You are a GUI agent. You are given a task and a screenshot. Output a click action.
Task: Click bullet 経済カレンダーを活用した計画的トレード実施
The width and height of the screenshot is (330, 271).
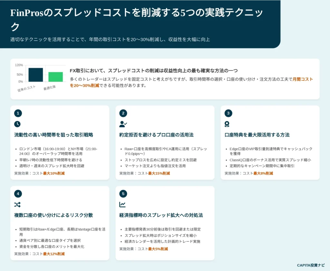[x=162, y=242]
